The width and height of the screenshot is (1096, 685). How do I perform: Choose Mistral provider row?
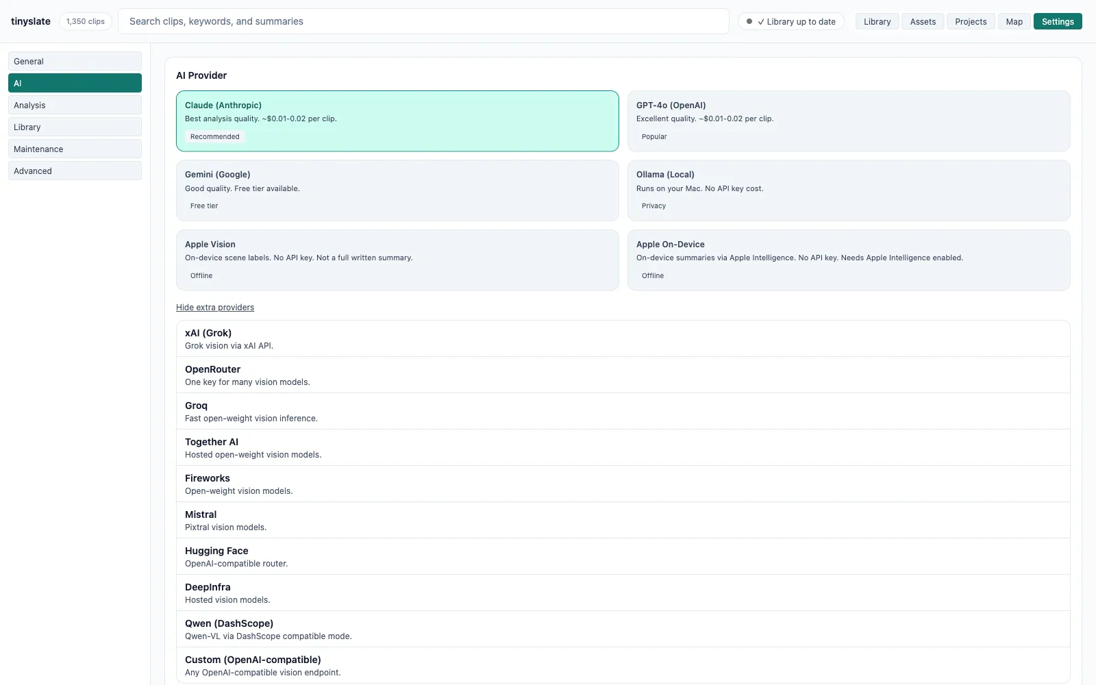pos(623,521)
